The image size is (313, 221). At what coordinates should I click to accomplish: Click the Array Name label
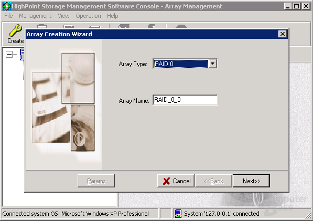pyautogui.click(x=134, y=100)
